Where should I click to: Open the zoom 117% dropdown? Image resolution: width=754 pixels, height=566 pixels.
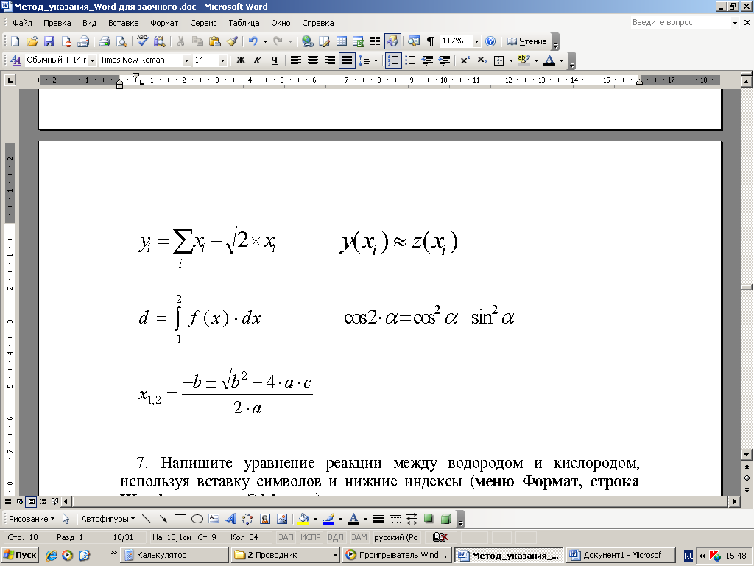(476, 41)
